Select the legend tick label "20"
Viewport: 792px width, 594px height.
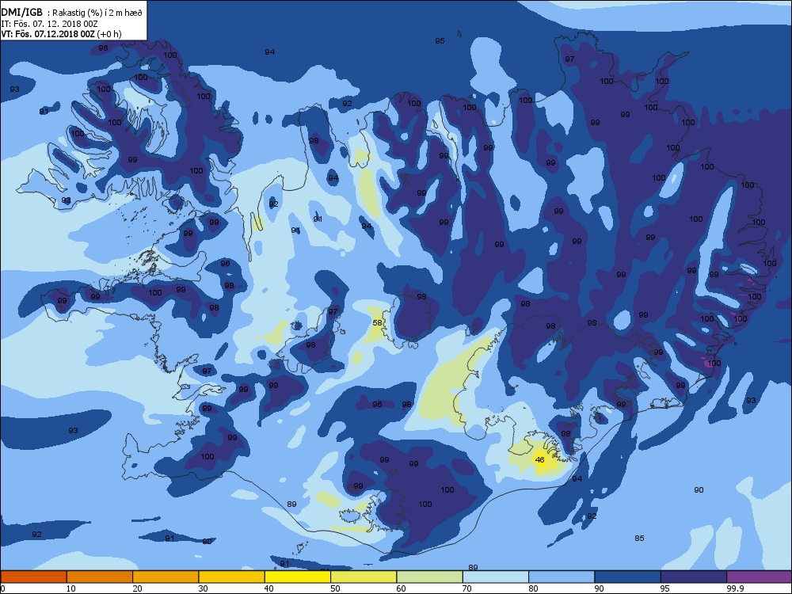tap(137, 588)
